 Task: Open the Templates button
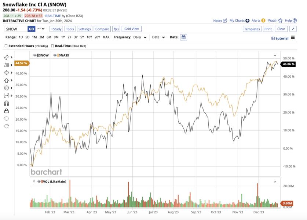point(252,29)
